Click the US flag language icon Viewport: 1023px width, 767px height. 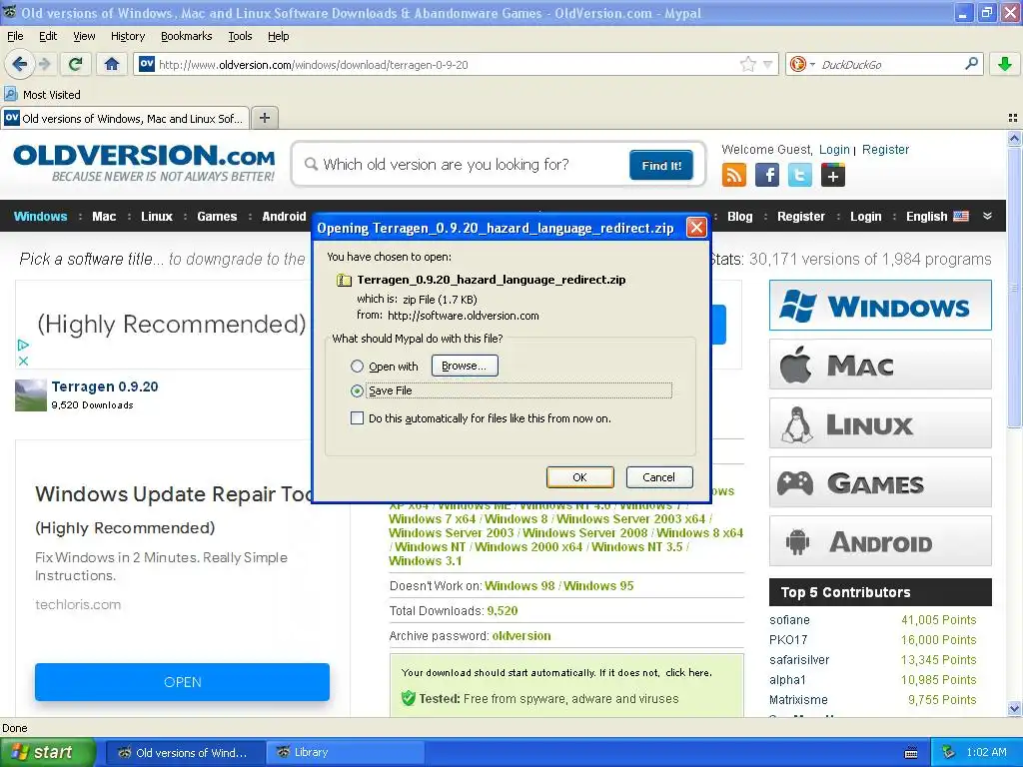tap(961, 216)
